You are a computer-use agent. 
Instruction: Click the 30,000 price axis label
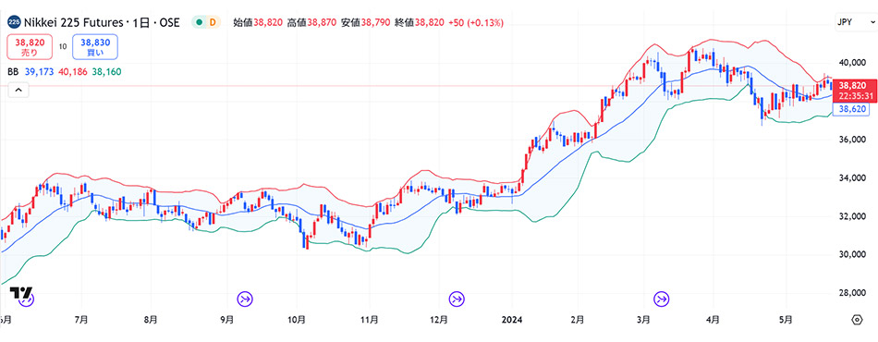tap(852, 254)
